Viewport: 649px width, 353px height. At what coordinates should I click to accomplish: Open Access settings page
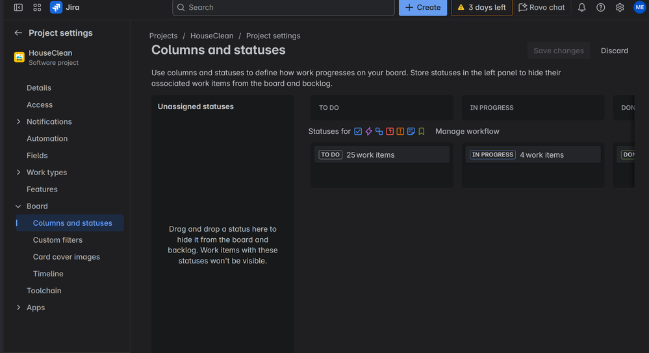point(40,105)
